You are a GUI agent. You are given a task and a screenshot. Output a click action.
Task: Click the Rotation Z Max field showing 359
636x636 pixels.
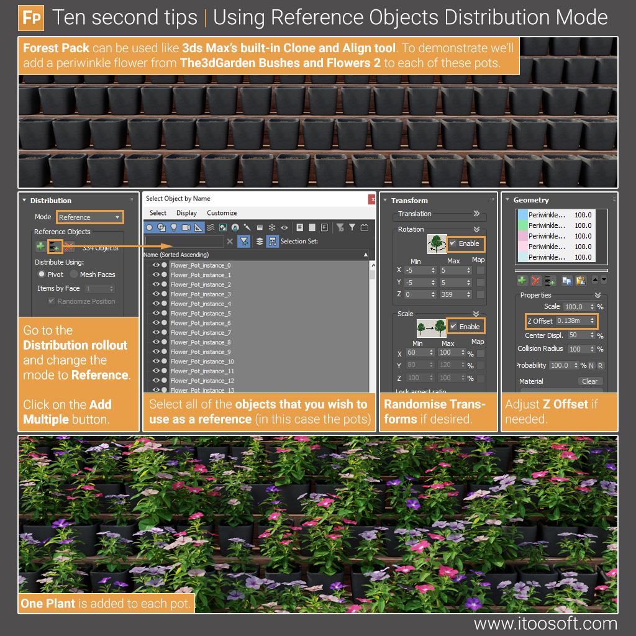[x=455, y=294]
